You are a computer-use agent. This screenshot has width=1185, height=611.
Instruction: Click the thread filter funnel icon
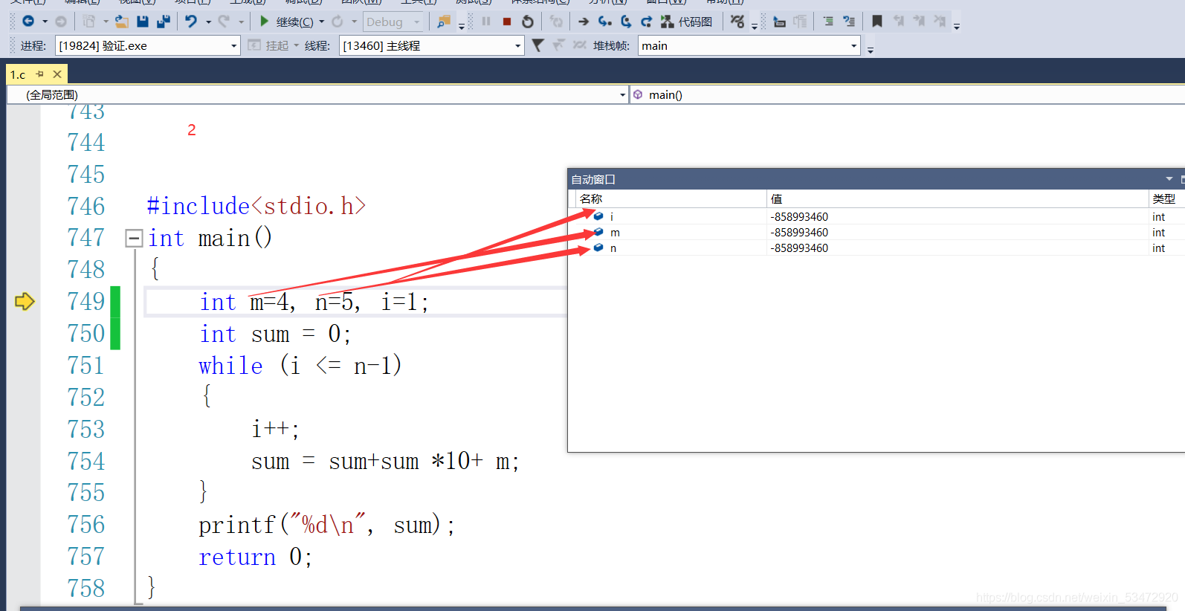(537, 45)
